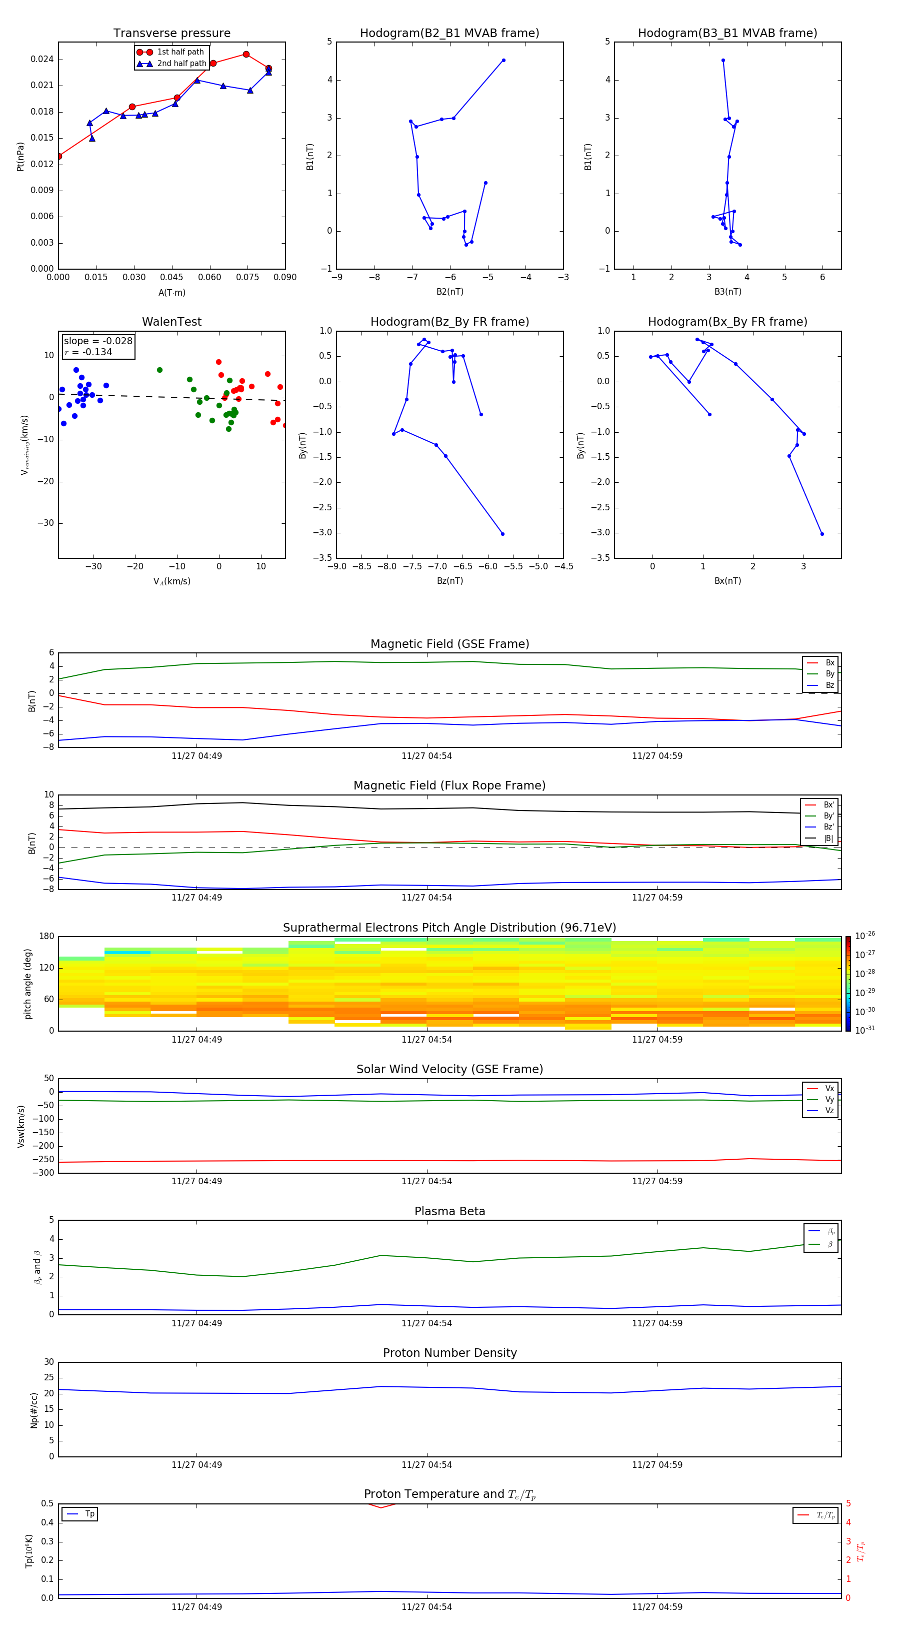Click the 'Tp(10^6K)' y-axis label
Image resolution: width=900 pixels, height=1651 pixels.
pos(29,1551)
